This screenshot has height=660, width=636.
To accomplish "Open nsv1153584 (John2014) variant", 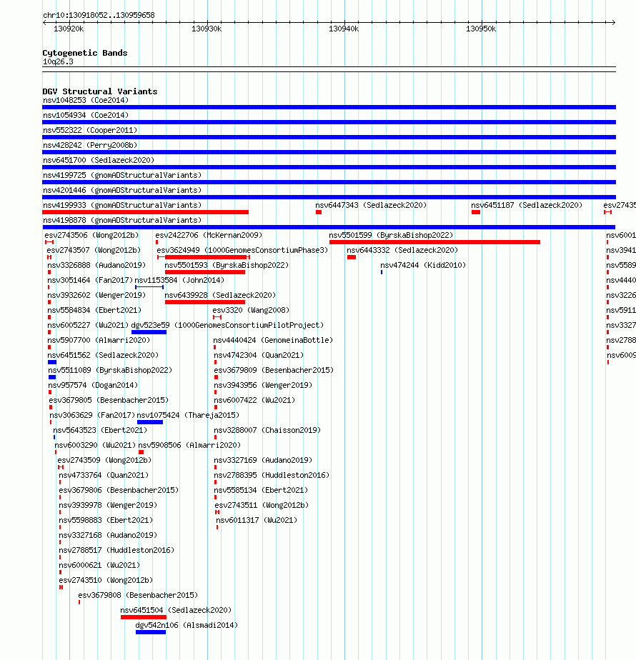I will coord(179,280).
